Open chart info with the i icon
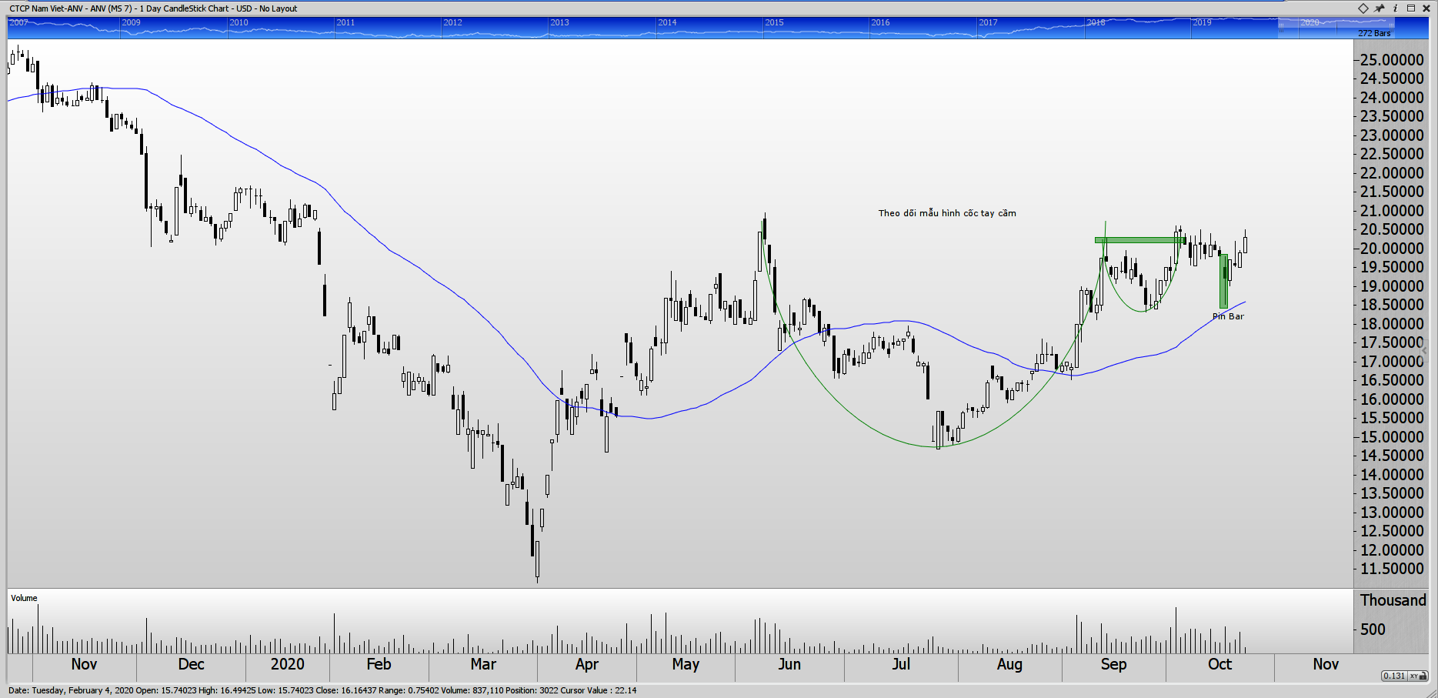The height and width of the screenshot is (698, 1438). (x=1396, y=8)
